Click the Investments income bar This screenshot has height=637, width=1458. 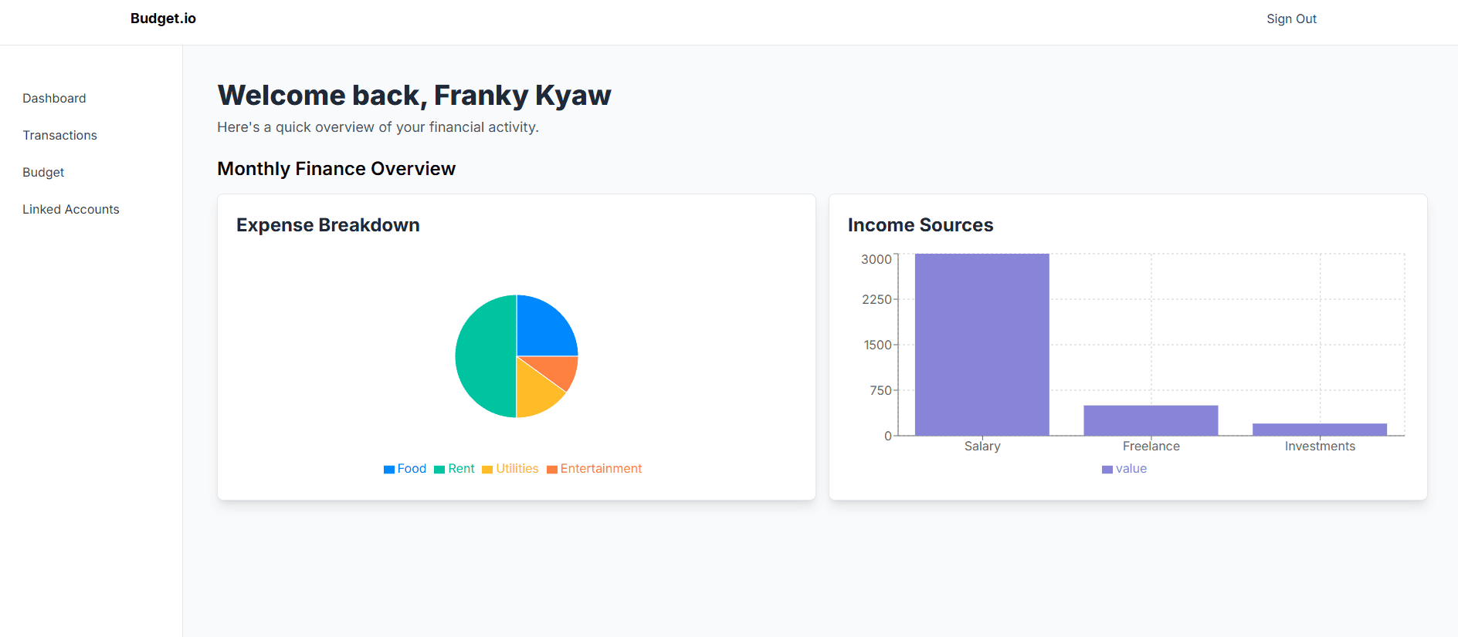pyautogui.click(x=1319, y=430)
